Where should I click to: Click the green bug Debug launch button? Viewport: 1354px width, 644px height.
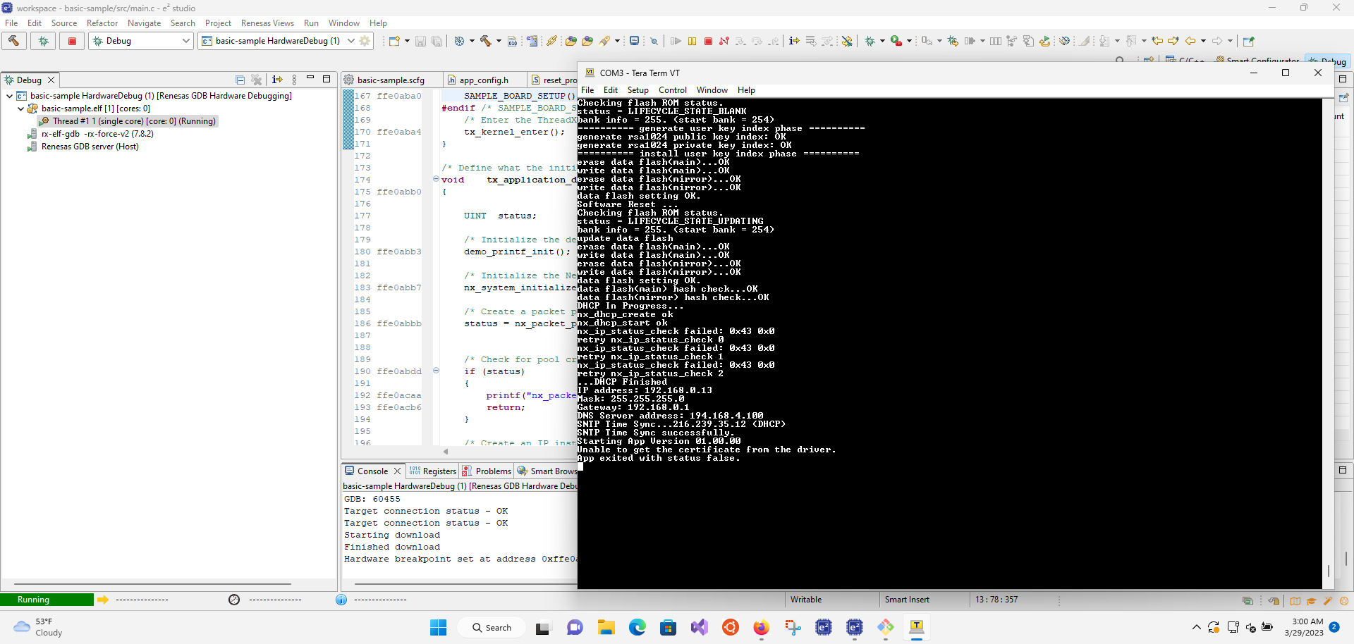[43, 41]
